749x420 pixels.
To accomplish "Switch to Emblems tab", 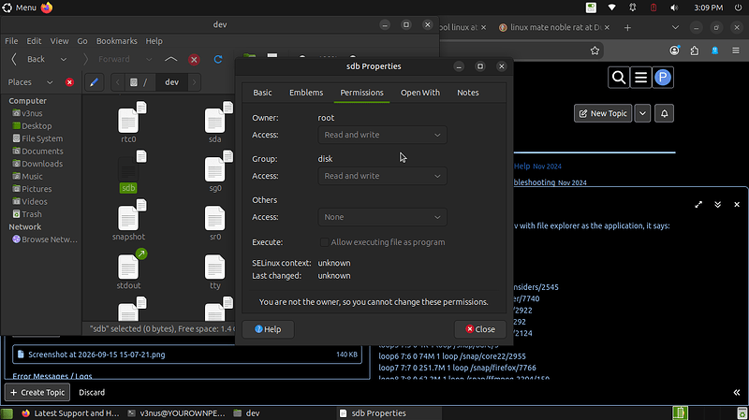I will tap(306, 93).
